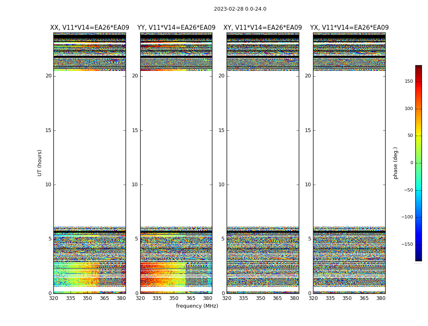
Task: Click the 350 frequency tick under YY plot
Action: tap(174, 298)
